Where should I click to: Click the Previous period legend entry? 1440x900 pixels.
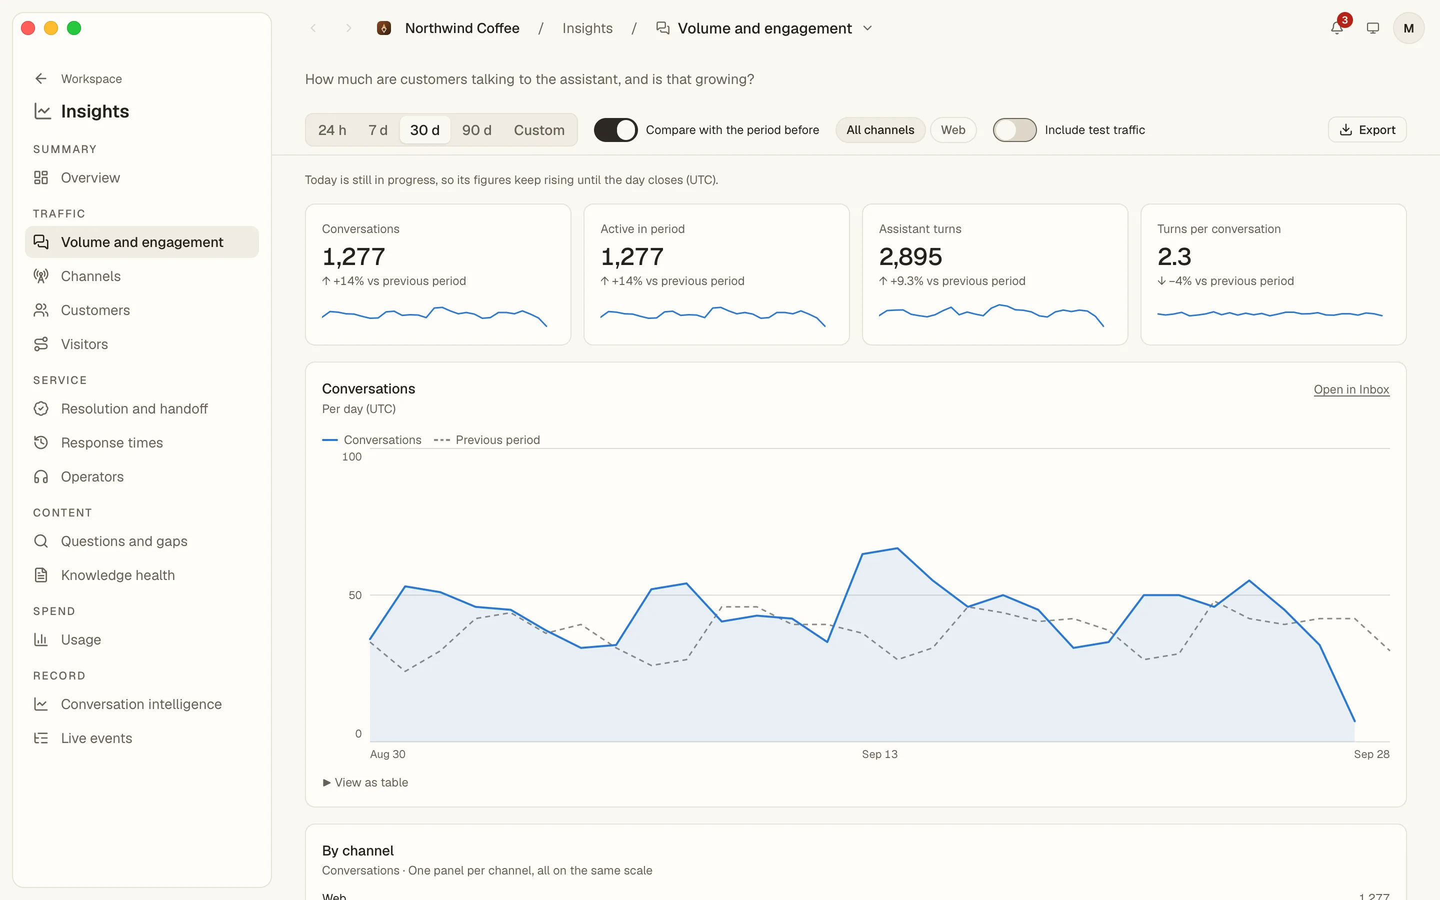click(486, 440)
